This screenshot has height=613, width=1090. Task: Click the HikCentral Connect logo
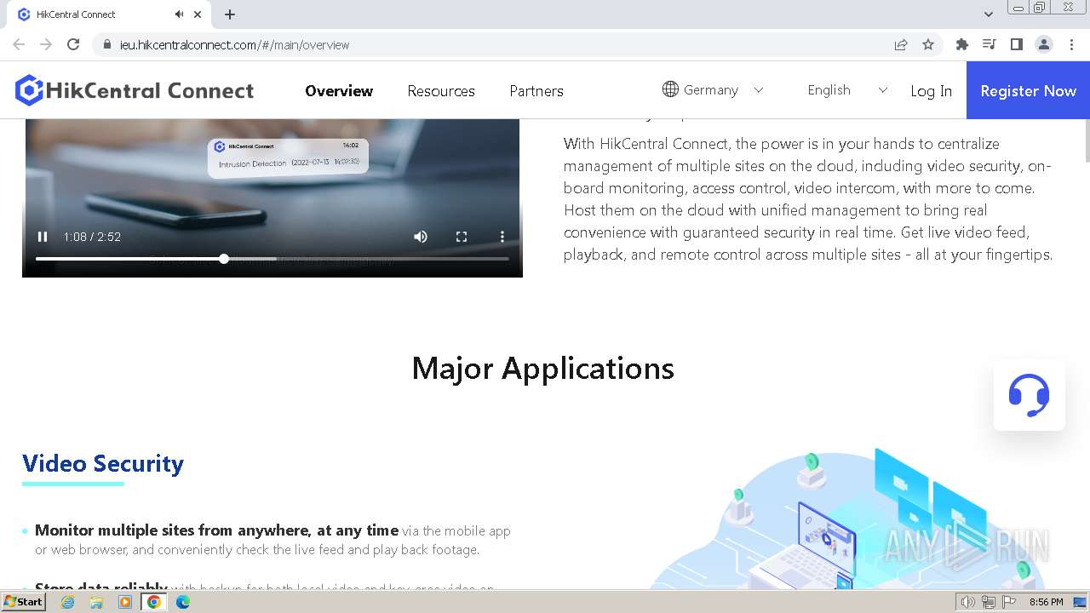click(x=135, y=90)
